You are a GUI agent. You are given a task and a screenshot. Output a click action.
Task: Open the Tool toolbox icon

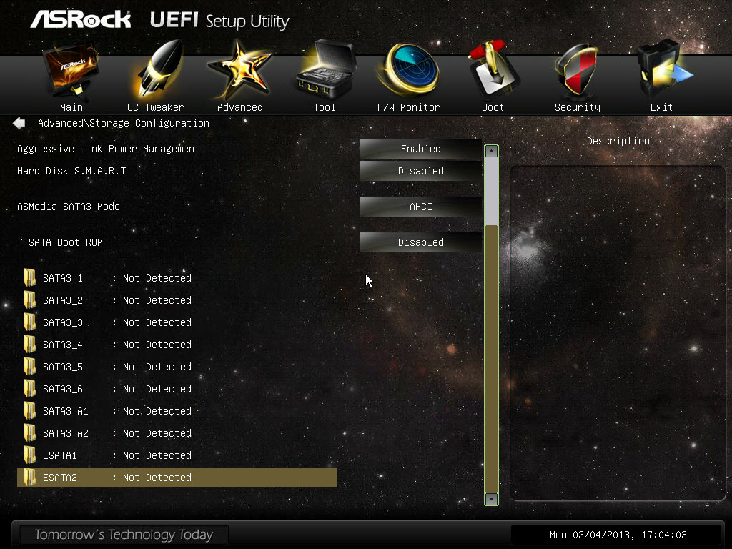tap(325, 70)
